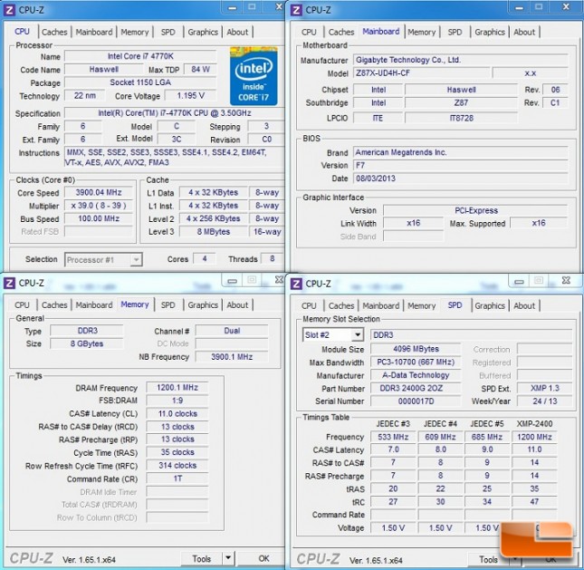Click Tools button in Memory window
The image size is (584, 570).
click(202, 558)
